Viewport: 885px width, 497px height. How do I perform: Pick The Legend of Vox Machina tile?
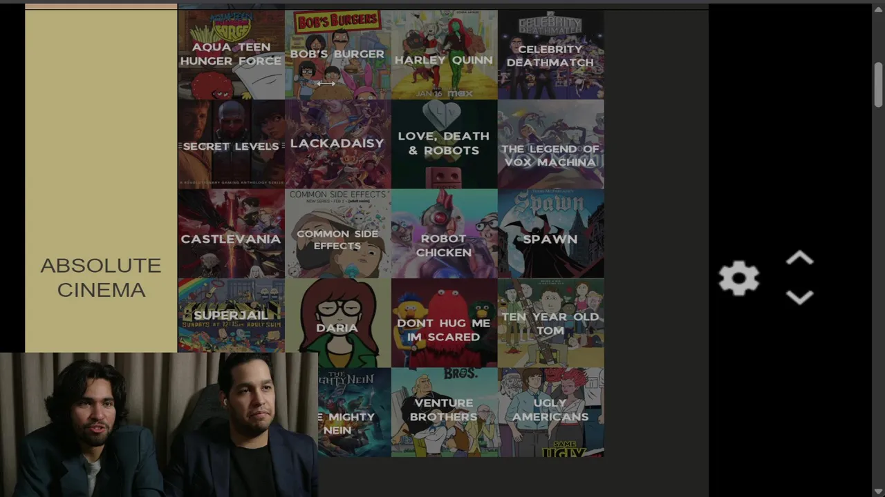pyautogui.click(x=550, y=144)
